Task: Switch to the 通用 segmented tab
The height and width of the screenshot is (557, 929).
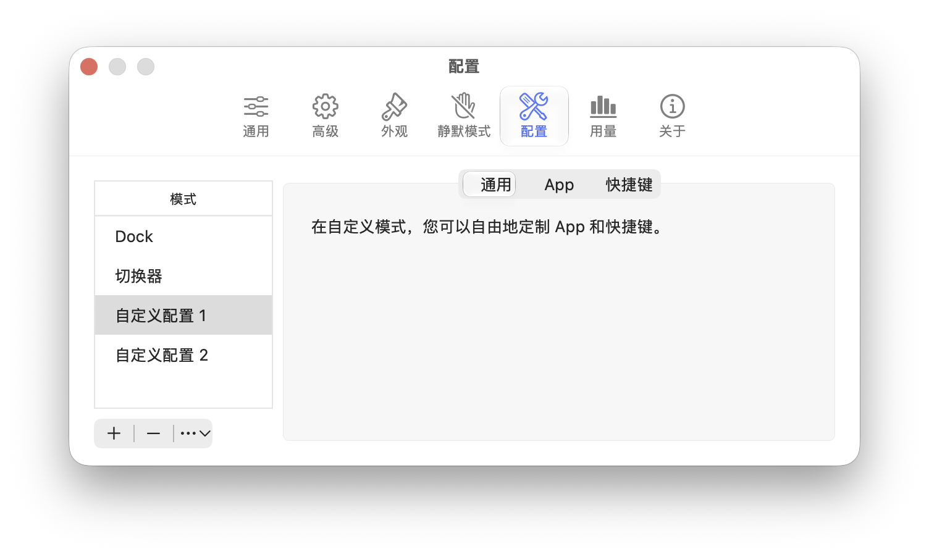Action: point(489,185)
